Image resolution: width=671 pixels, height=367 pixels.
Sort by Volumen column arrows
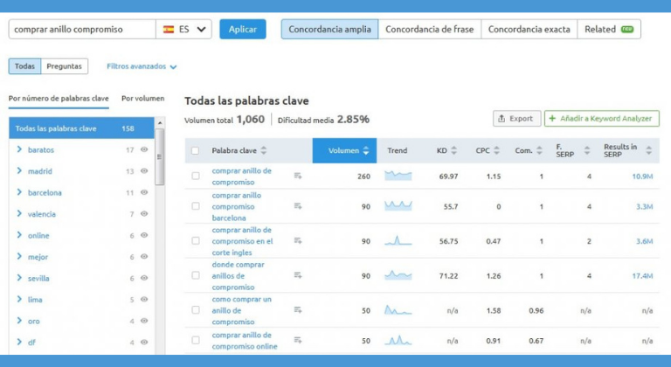(366, 151)
